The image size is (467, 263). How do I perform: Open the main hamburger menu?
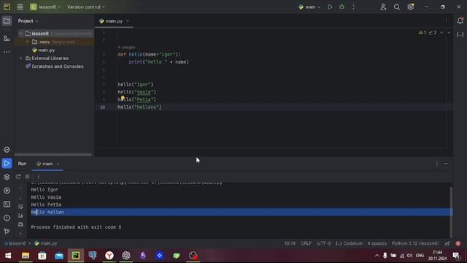pos(20,7)
